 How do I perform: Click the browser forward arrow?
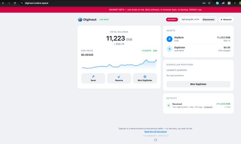click(9, 3)
